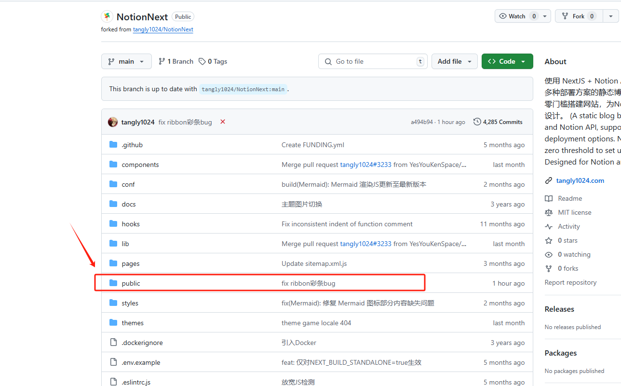
Task: Click the docs folder icon
Action: (x=113, y=204)
